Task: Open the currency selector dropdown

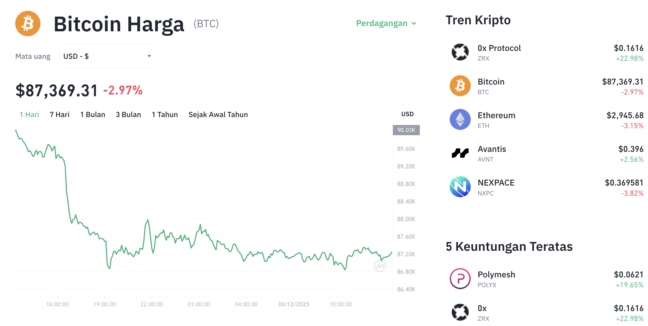Action: coord(108,56)
